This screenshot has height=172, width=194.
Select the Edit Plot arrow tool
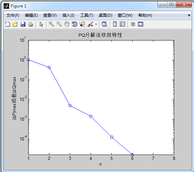coord(41,24)
